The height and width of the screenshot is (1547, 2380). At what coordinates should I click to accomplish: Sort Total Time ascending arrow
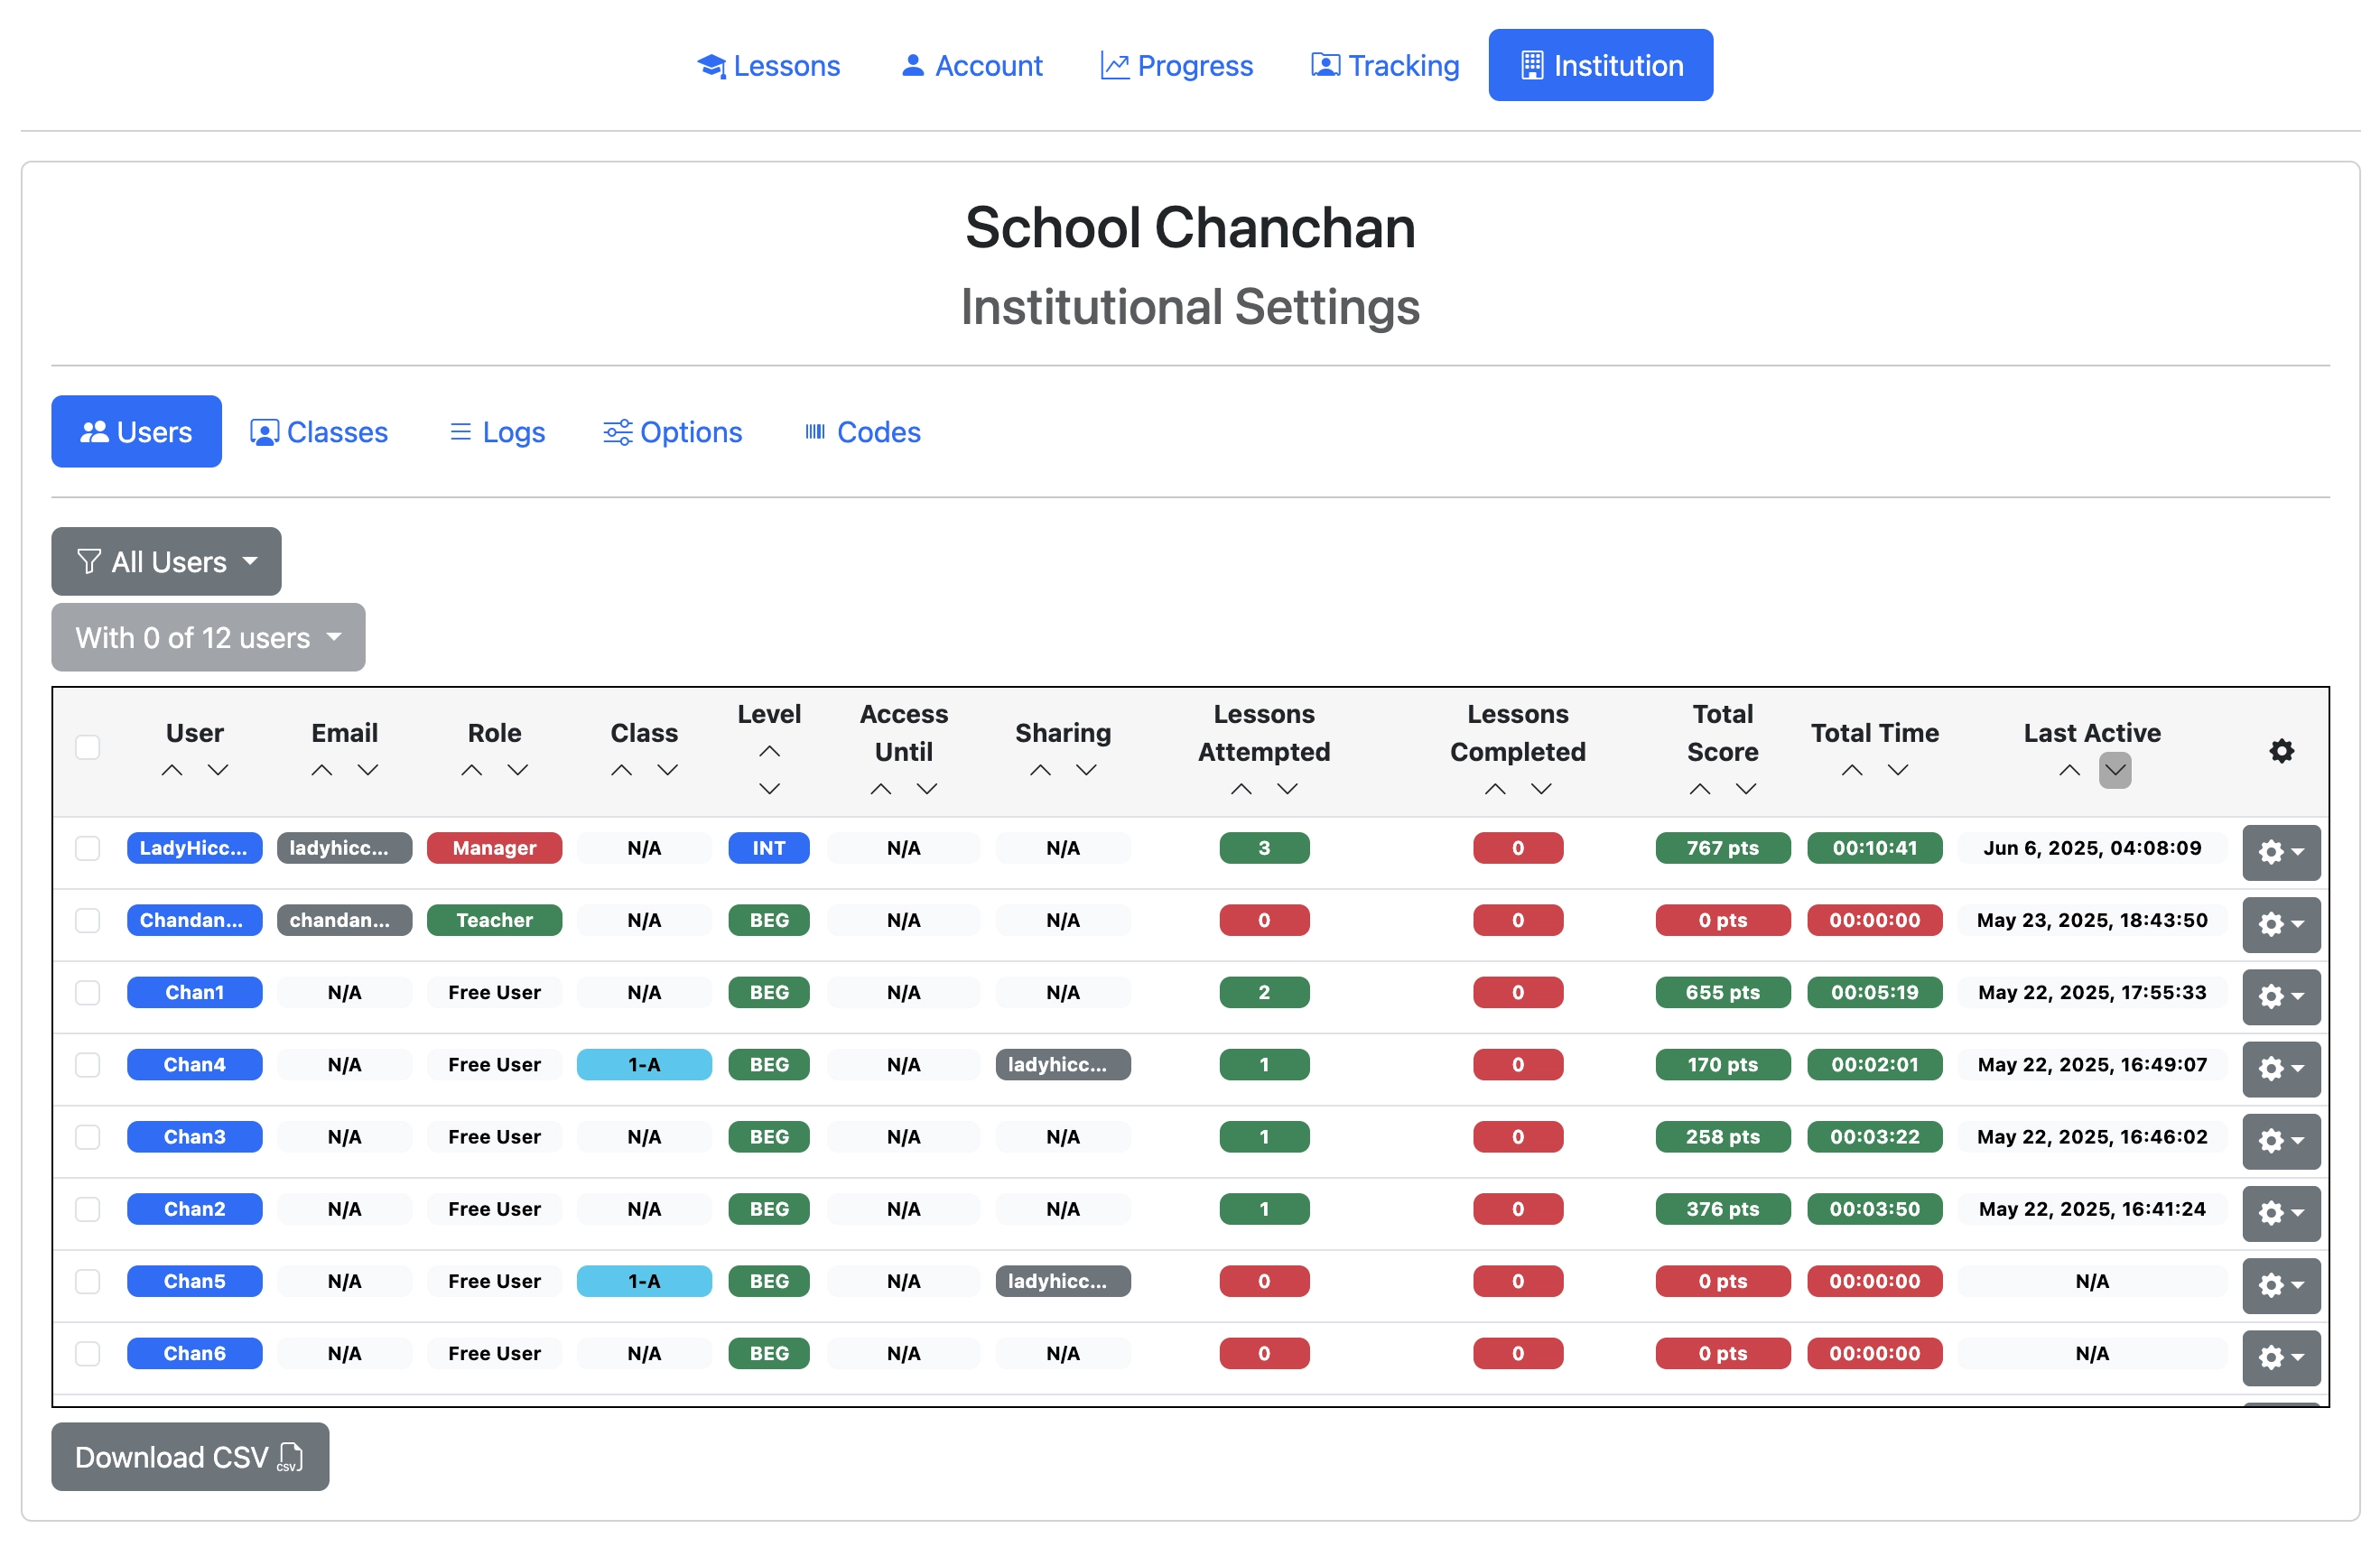[x=1852, y=771]
